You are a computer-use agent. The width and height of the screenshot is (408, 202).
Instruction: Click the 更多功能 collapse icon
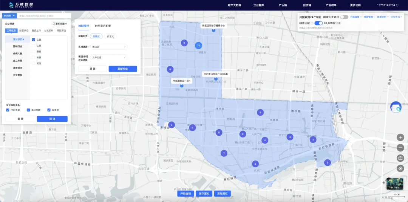[x=66, y=24]
